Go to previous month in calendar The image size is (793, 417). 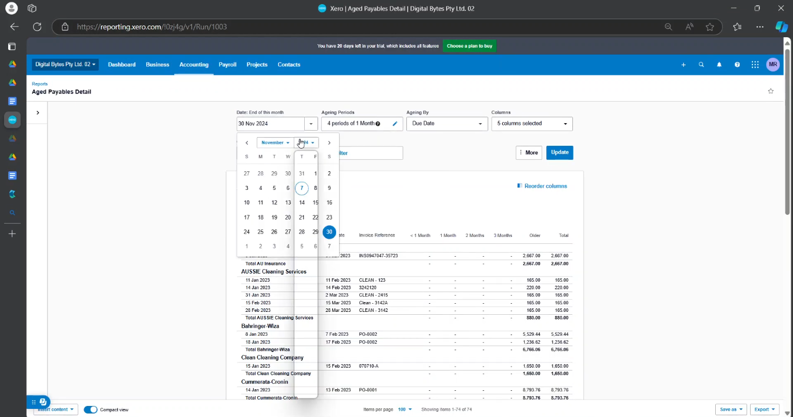click(x=247, y=143)
